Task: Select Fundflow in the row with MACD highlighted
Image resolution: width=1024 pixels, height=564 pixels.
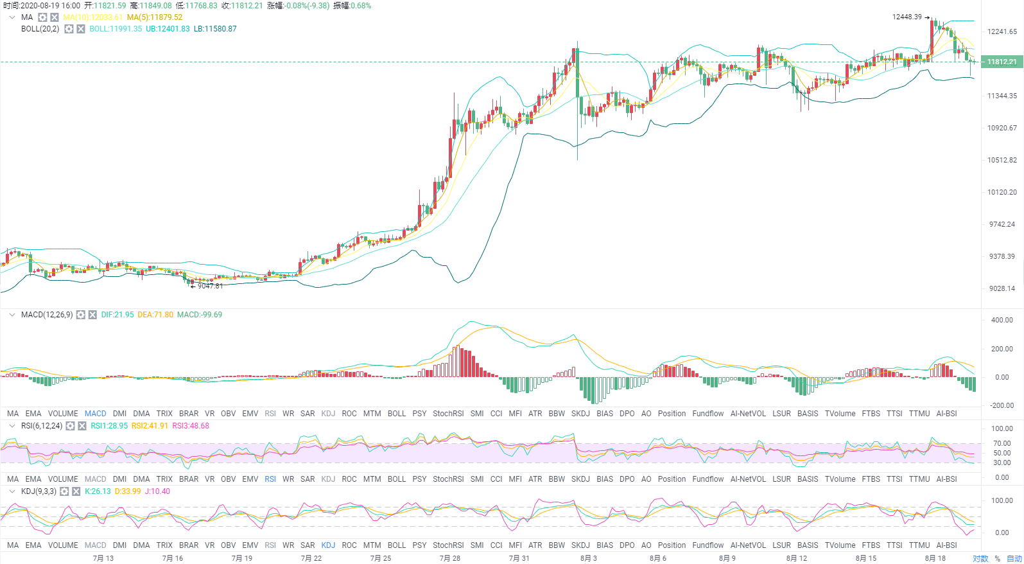Action: click(x=708, y=414)
